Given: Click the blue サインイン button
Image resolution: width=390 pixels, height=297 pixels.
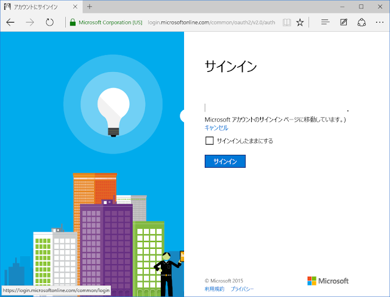Looking at the screenshot, I should coord(225,162).
